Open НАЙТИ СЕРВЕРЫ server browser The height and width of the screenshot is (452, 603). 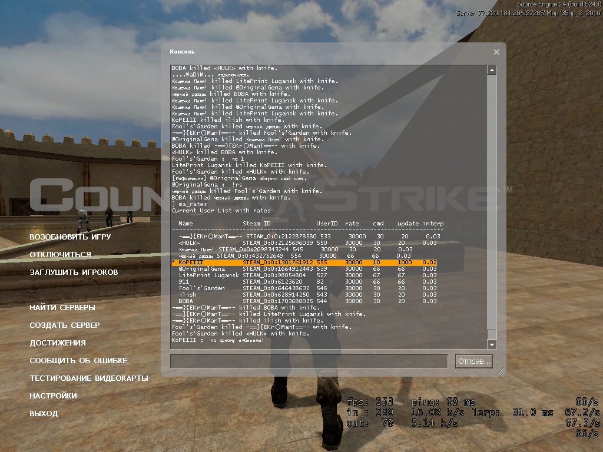[62, 307]
